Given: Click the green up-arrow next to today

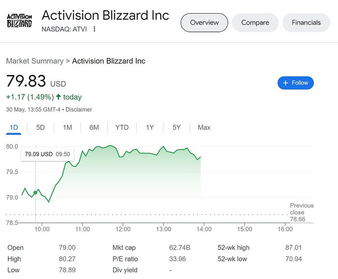Looking at the screenshot, I should (x=58, y=97).
